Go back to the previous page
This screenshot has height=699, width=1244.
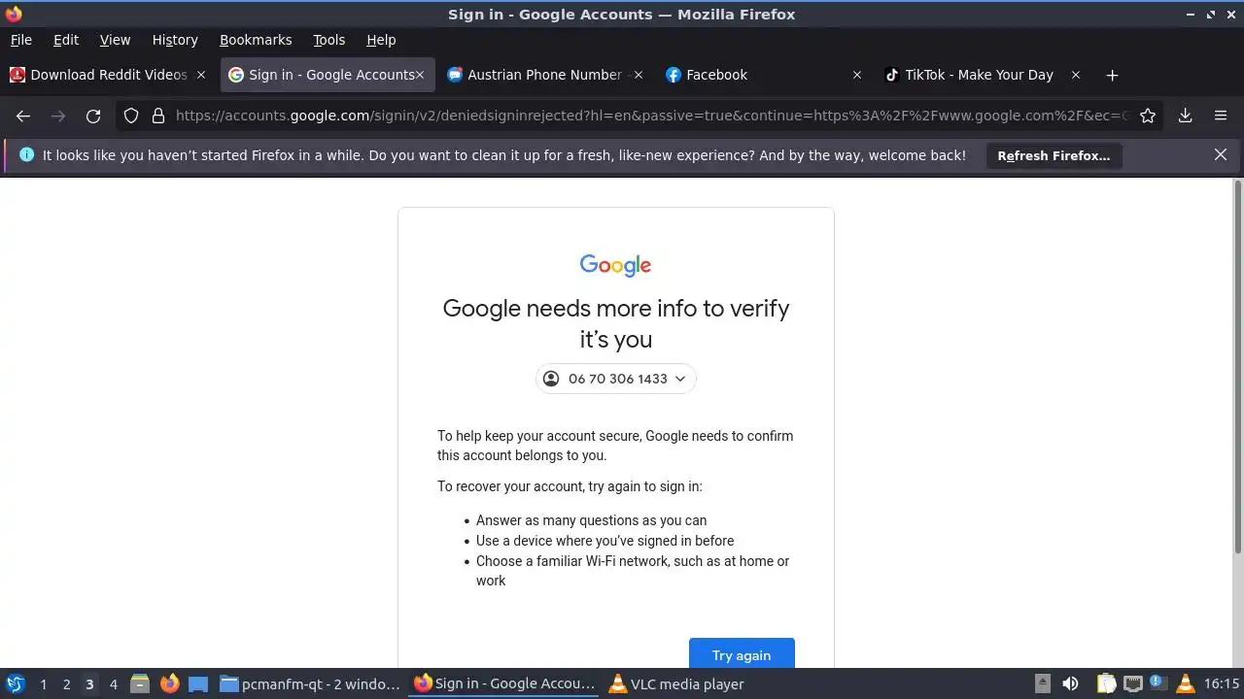click(x=23, y=116)
